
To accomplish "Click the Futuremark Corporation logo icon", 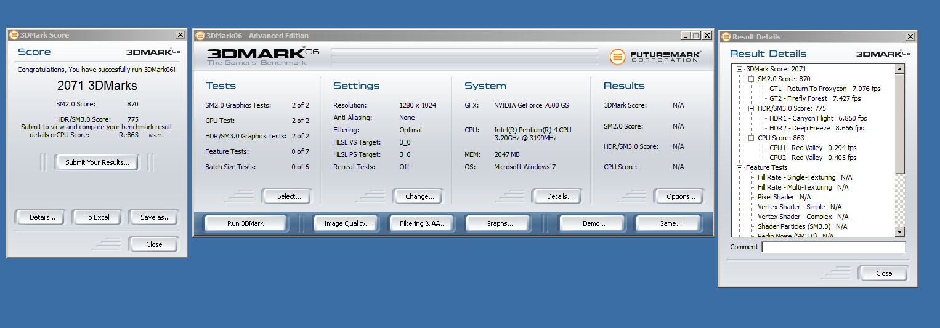I will 617,56.
